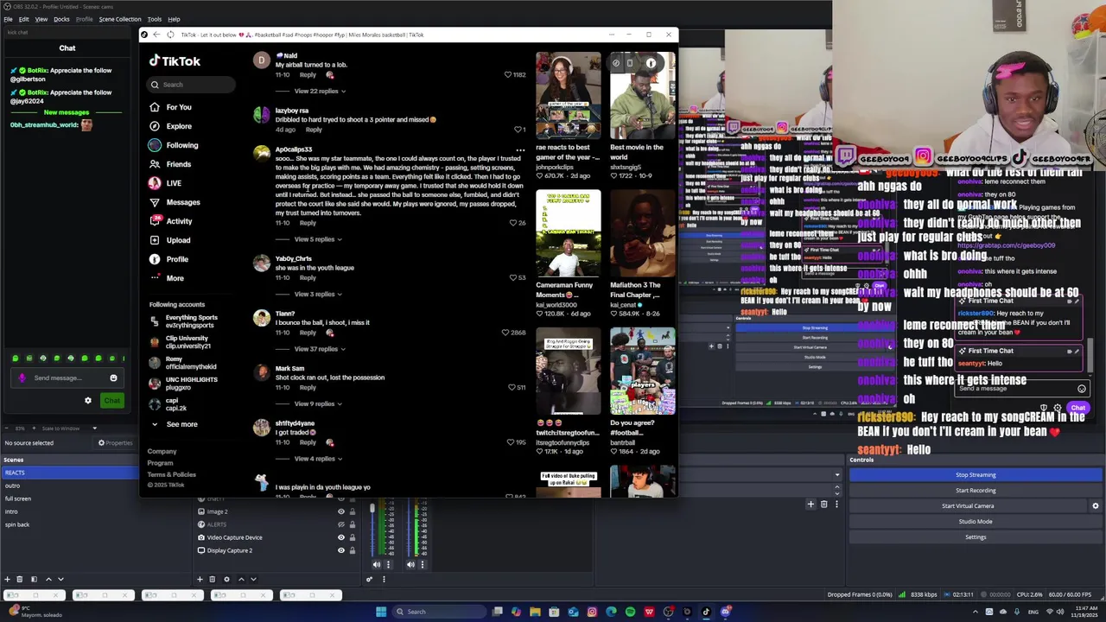The width and height of the screenshot is (1106, 622).
Task: Unlock Video Capture Device lock
Action: coord(352,537)
